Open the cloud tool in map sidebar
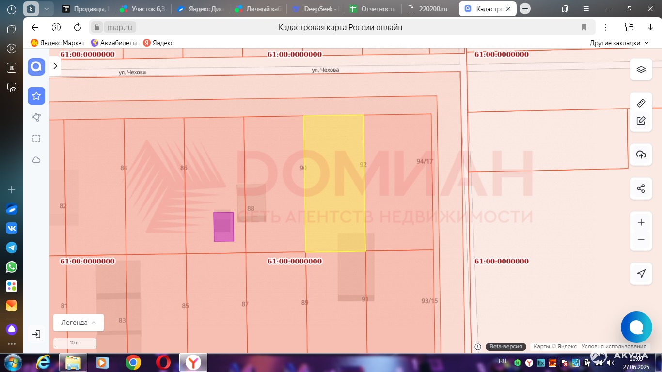The height and width of the screenshot is (372, 662). coord(36,160)
